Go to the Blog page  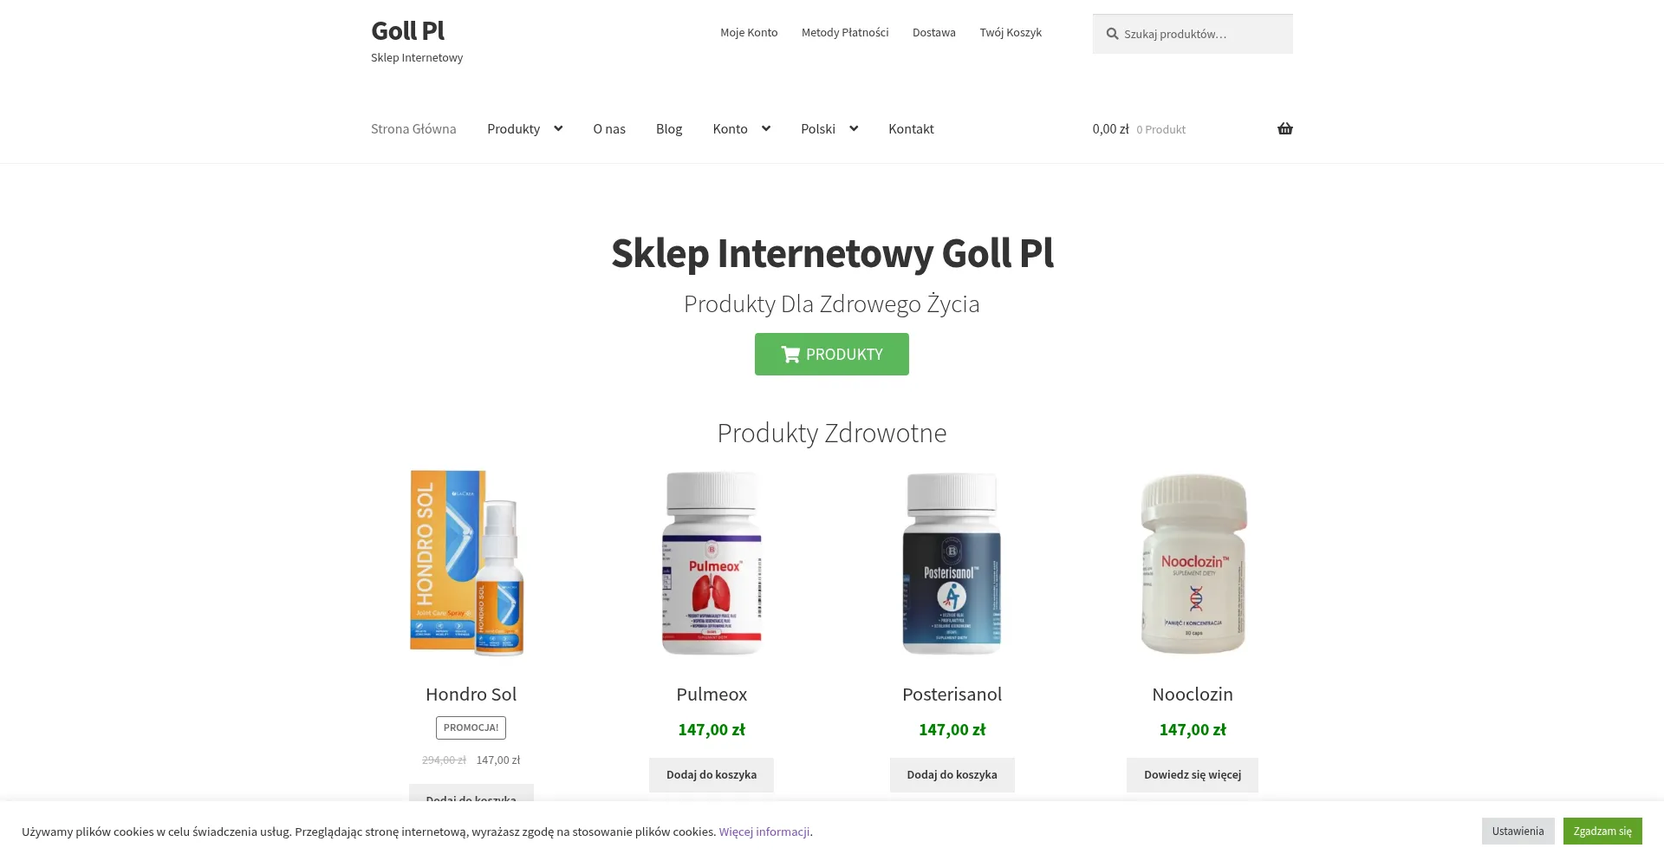669,128
